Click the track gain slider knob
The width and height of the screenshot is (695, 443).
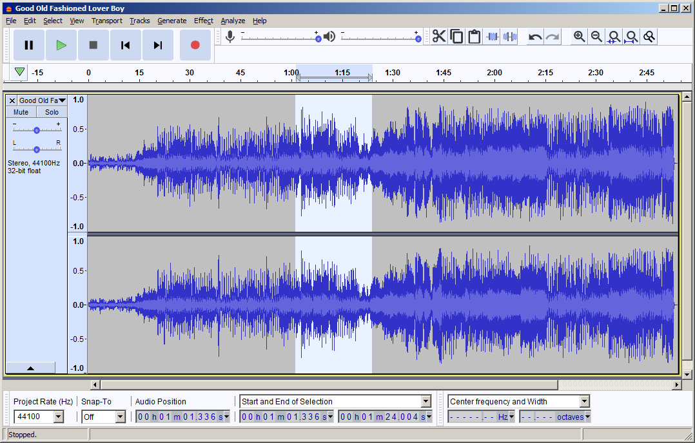pos(37,130)
